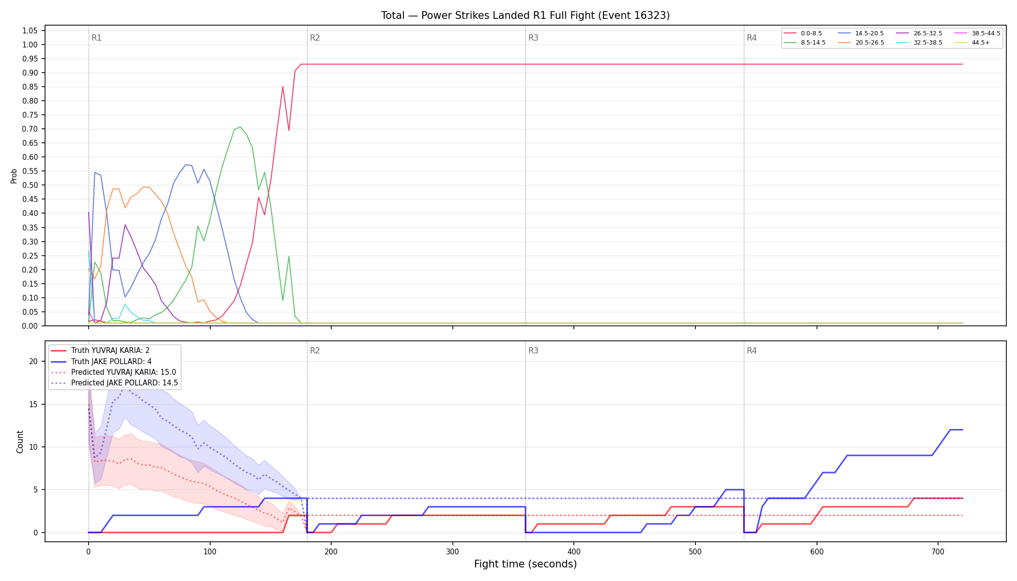Click the "200" tick on the fight time axis
1017x581 pixels.
[331, 551]
